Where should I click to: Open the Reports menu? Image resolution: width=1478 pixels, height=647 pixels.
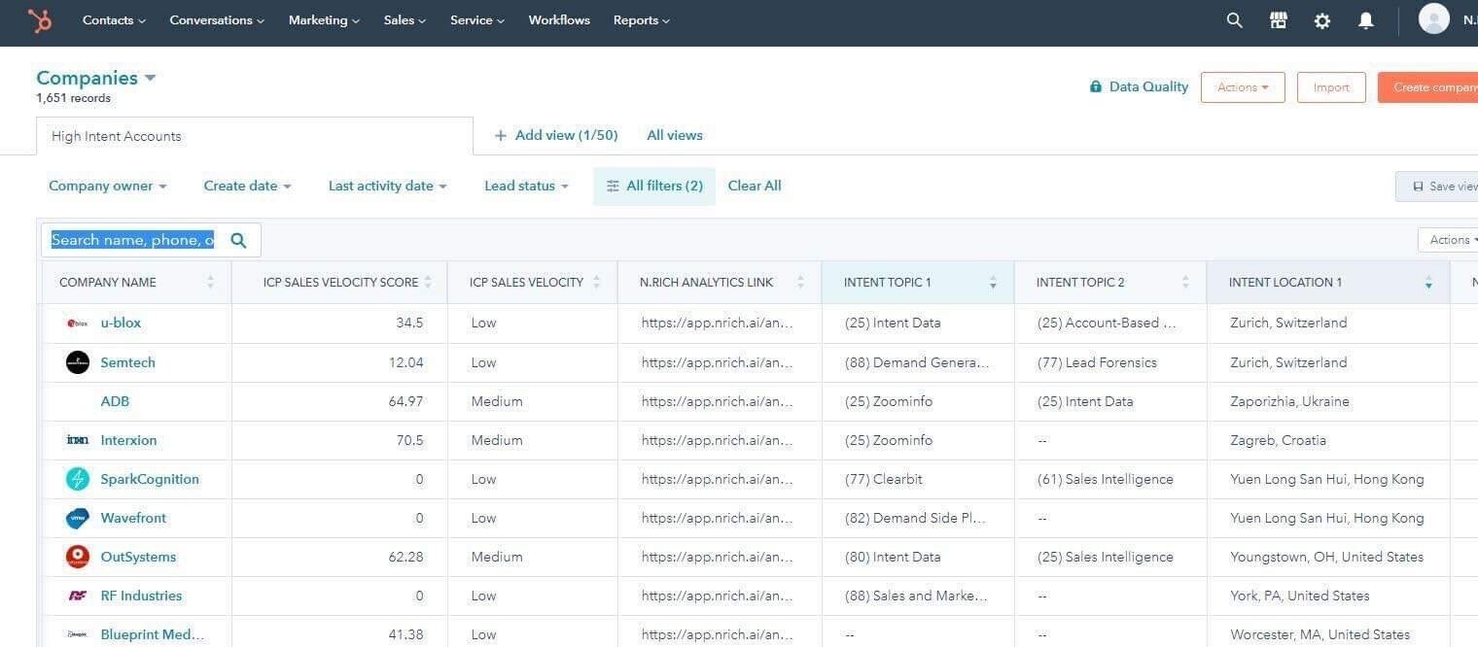[x=641, y=20]
